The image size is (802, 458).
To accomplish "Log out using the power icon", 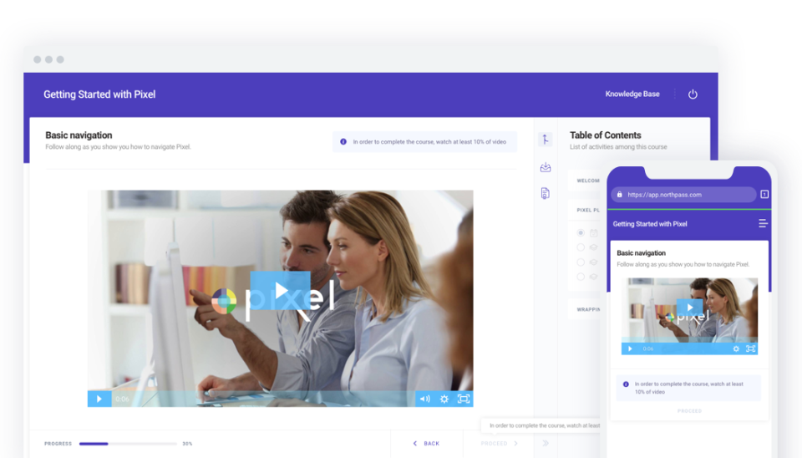I will (x=693, y=94).
